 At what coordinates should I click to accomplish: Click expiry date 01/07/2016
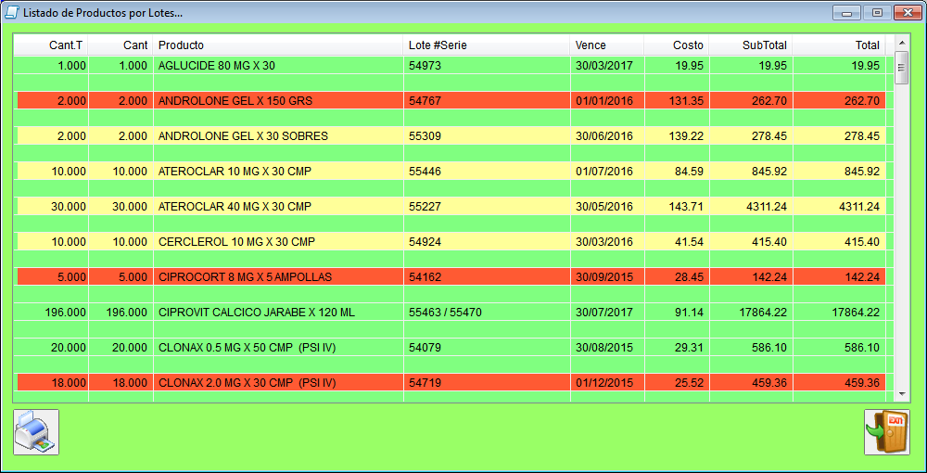point(604,172)
